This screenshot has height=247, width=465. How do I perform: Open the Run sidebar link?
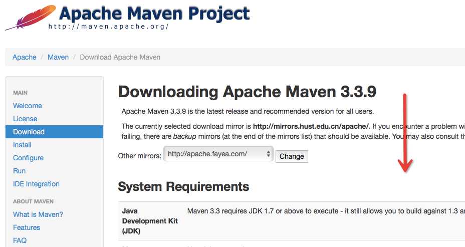click(19, 171)
